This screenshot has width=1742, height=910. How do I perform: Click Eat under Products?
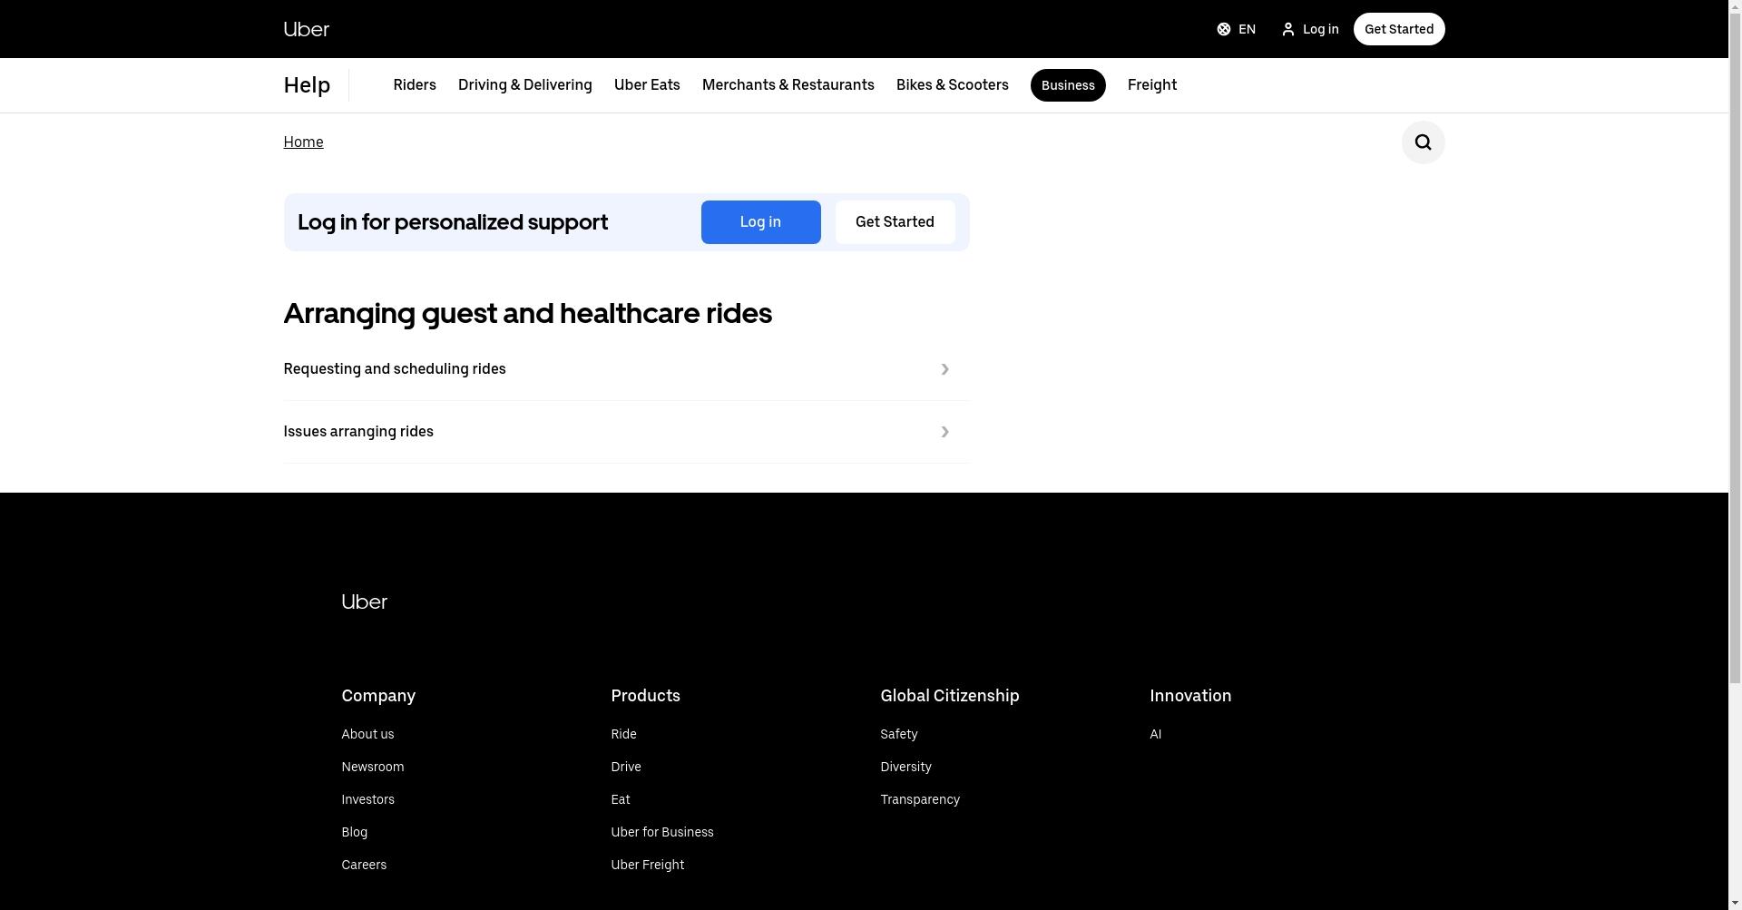coord(620,799)
